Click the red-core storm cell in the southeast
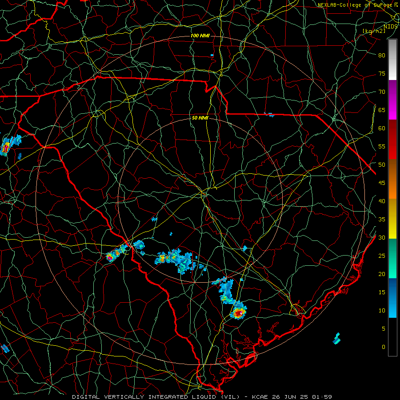The image size is (400, 400). (239, 312)
